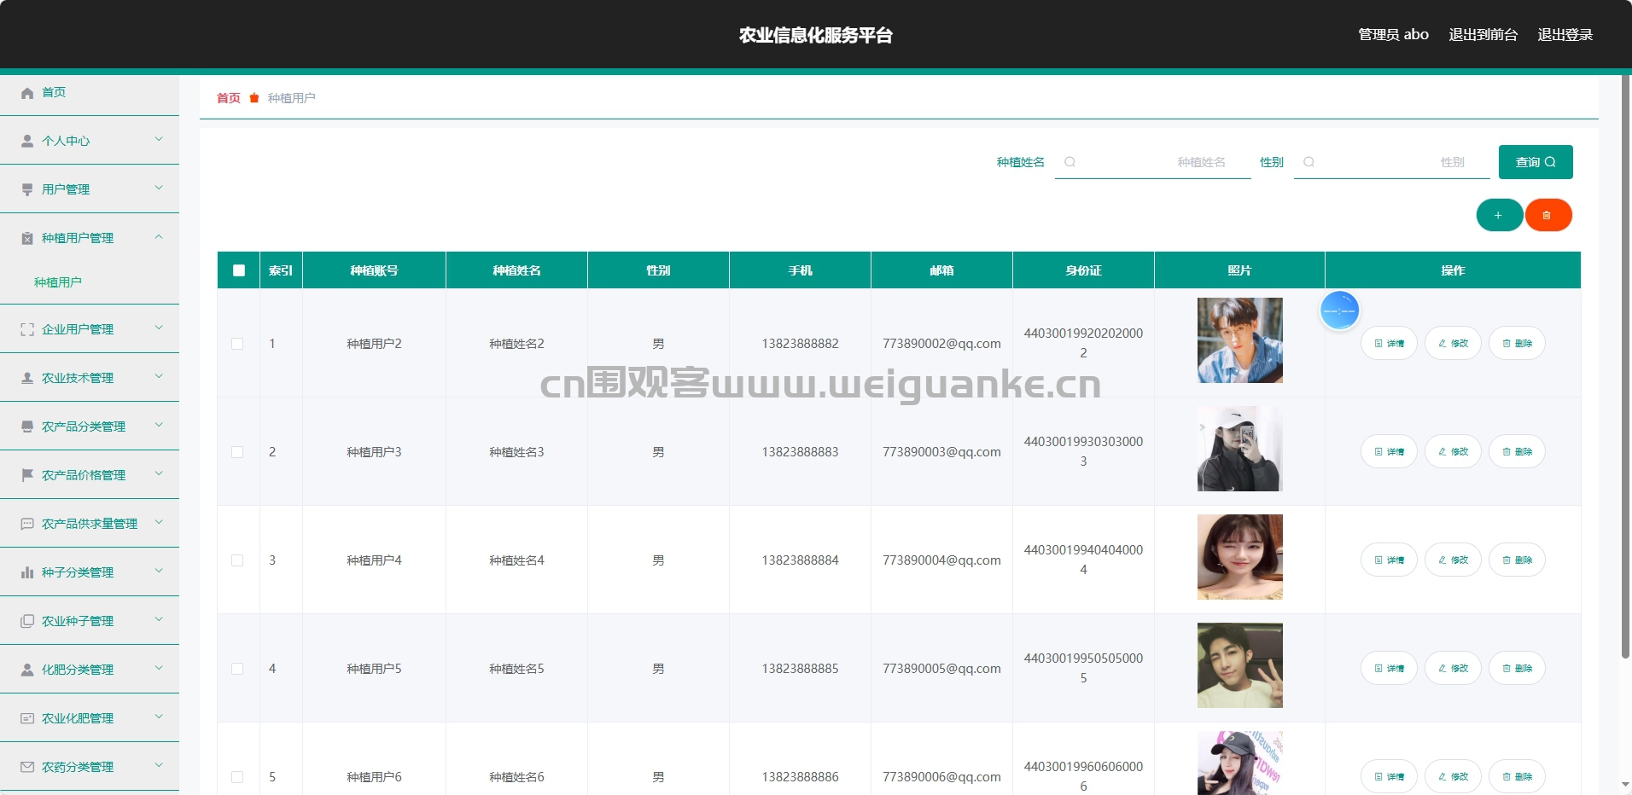1632x795 pixels.
Task: Click the 种植用户管理 clipboard icon
Action: tap(27, 238)
